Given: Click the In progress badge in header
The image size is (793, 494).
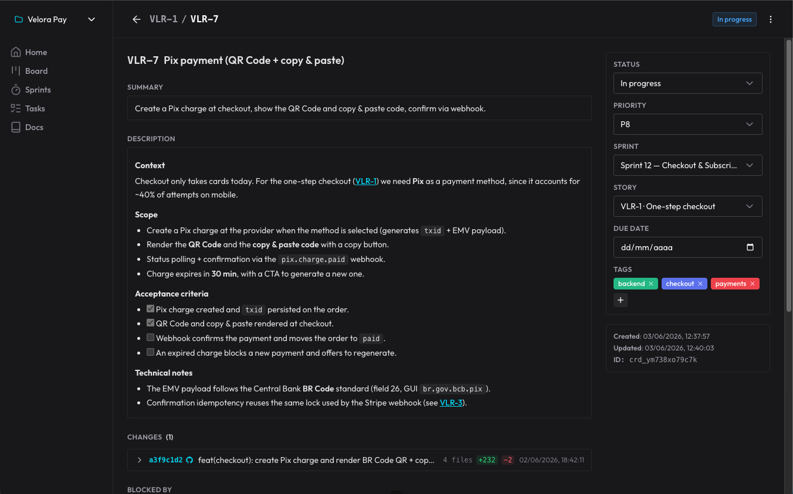Looking at the screenshot, I should click(734, 19).
